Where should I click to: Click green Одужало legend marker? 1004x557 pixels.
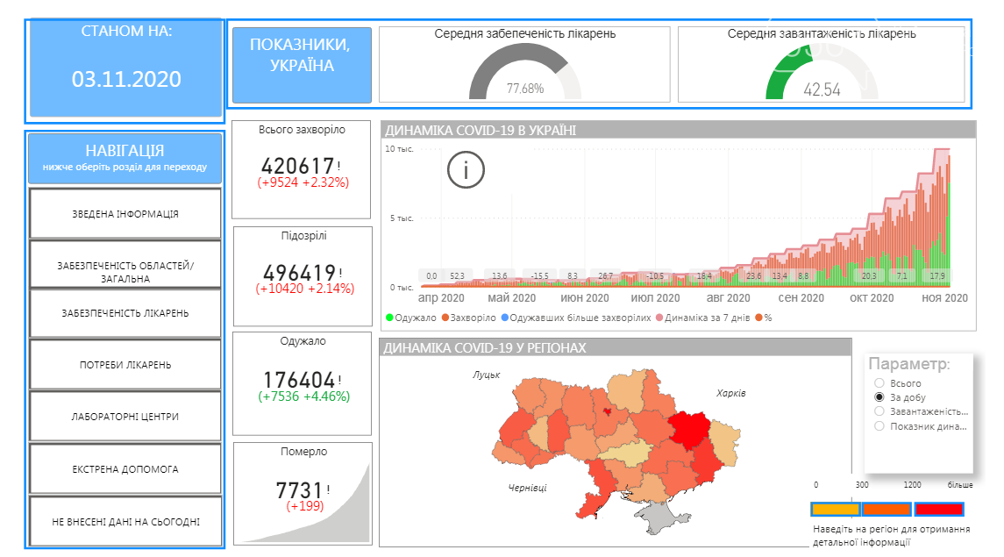pos(389,318)
